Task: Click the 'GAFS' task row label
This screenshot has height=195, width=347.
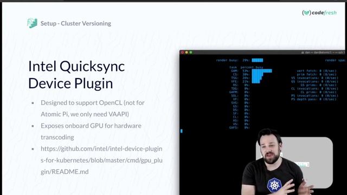Action: coord(234,128)
